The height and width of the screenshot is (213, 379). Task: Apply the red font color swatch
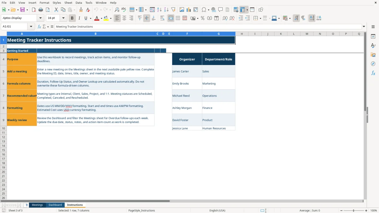point(97,18)
